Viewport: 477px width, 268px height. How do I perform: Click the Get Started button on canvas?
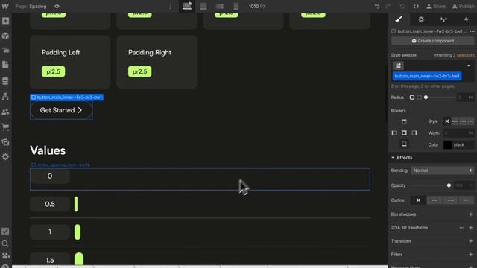coord(61,110)
